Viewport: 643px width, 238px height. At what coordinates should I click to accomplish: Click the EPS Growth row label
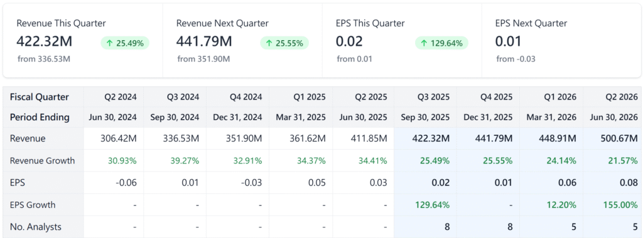pos(33,205)
